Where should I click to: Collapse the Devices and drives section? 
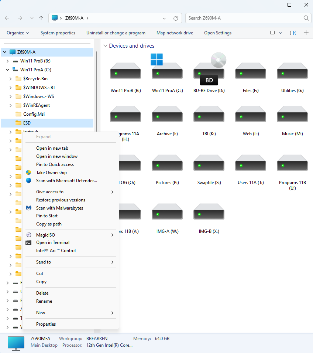[105, 46]
